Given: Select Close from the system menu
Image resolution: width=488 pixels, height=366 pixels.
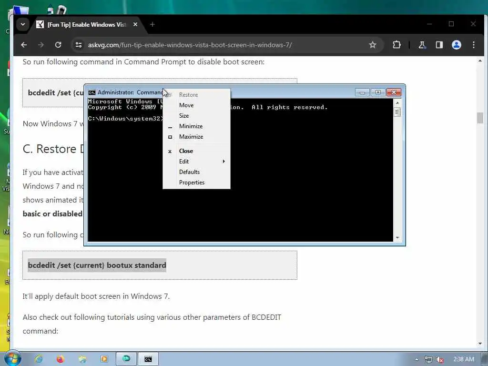Looking at the screenshot, I should click(197, 151).
